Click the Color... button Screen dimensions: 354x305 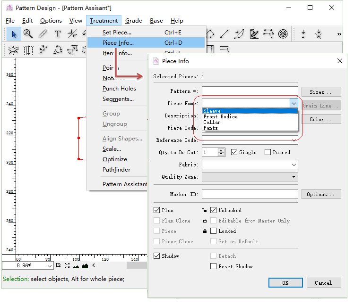(321, 119)
